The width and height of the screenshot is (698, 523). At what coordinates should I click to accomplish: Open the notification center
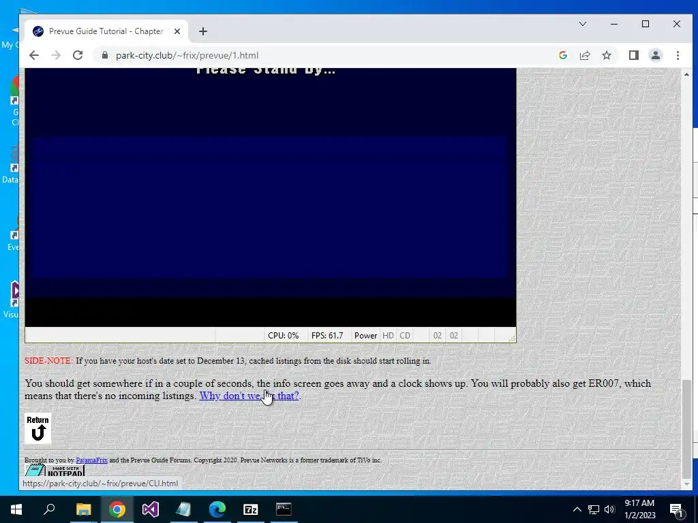[676, 509]
